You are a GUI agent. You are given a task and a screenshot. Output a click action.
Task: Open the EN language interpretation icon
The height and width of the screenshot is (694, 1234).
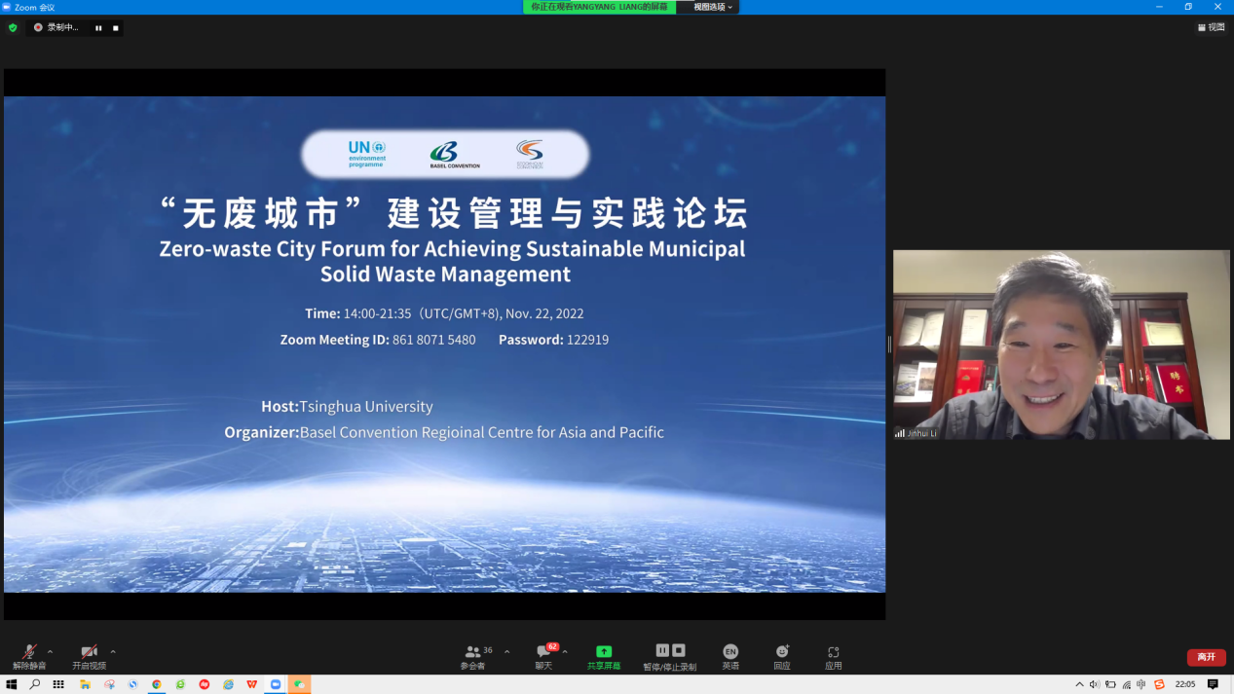[730, 657]
